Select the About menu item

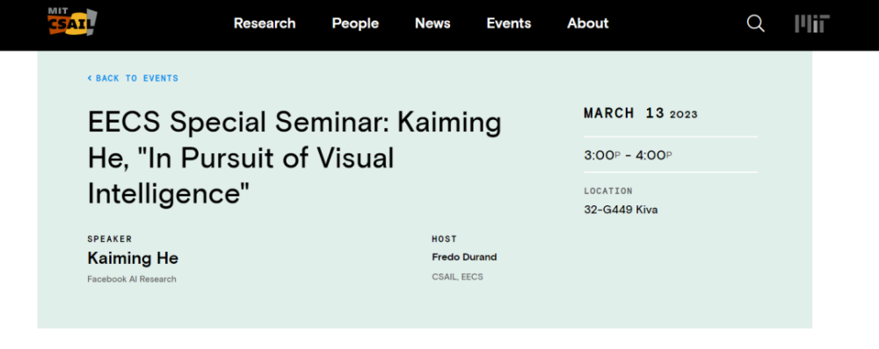point(588,24)
